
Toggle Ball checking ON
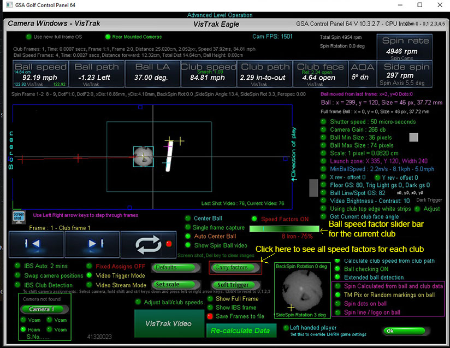coord(338,269)
